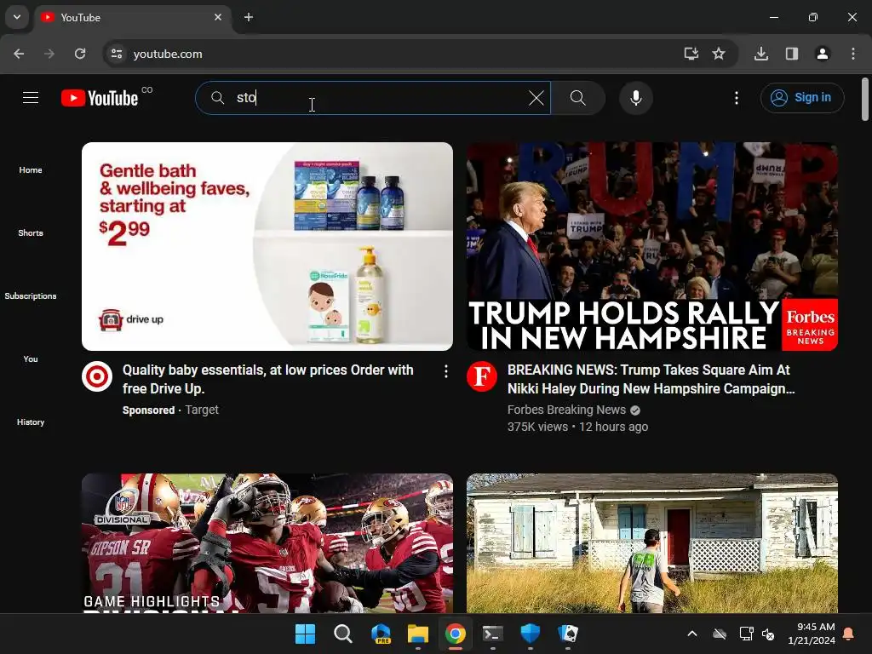This screenshot has height=654, width=872.
Task: Open the You section in sidebar
Action: (x=31, y=359)
